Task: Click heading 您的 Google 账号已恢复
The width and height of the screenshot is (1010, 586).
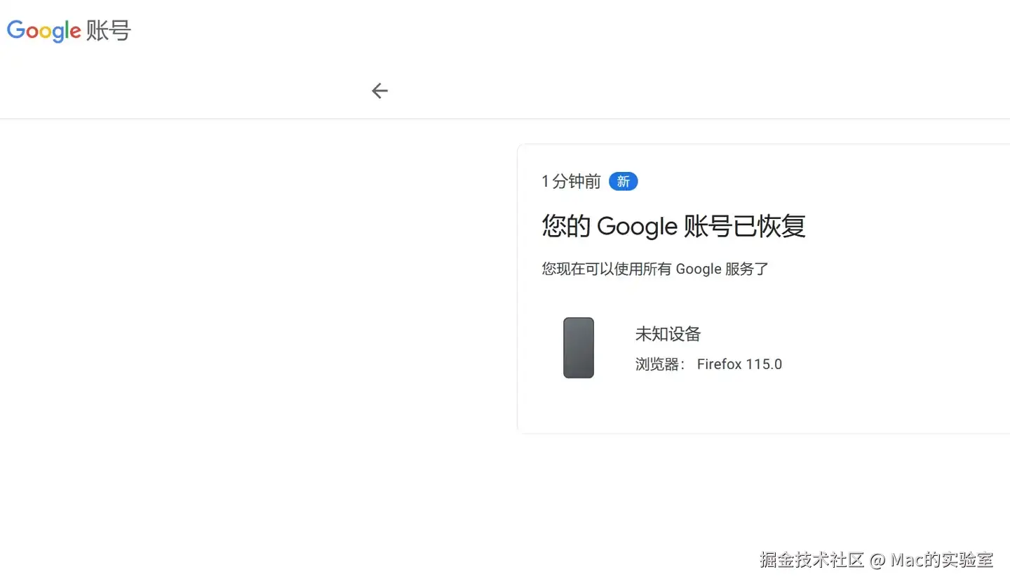Action: [673, 226]
